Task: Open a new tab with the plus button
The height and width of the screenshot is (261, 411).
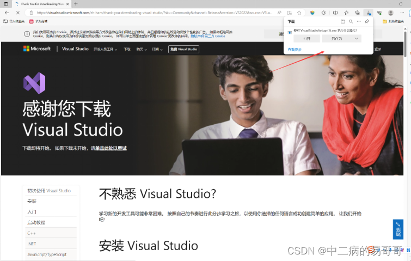Action: click(76, 4)
